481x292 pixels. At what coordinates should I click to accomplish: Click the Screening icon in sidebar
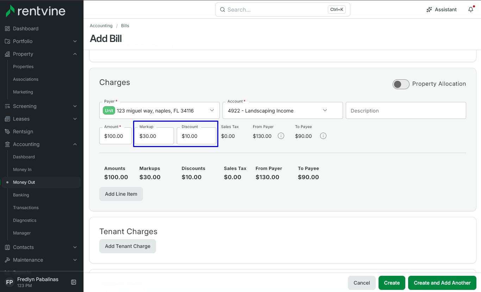(x=7, y=106)
